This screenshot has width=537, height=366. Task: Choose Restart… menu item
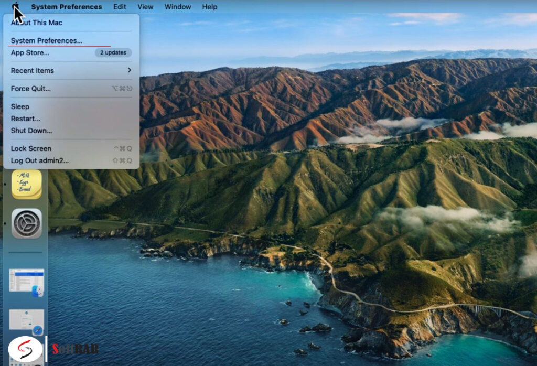[71, 119]
